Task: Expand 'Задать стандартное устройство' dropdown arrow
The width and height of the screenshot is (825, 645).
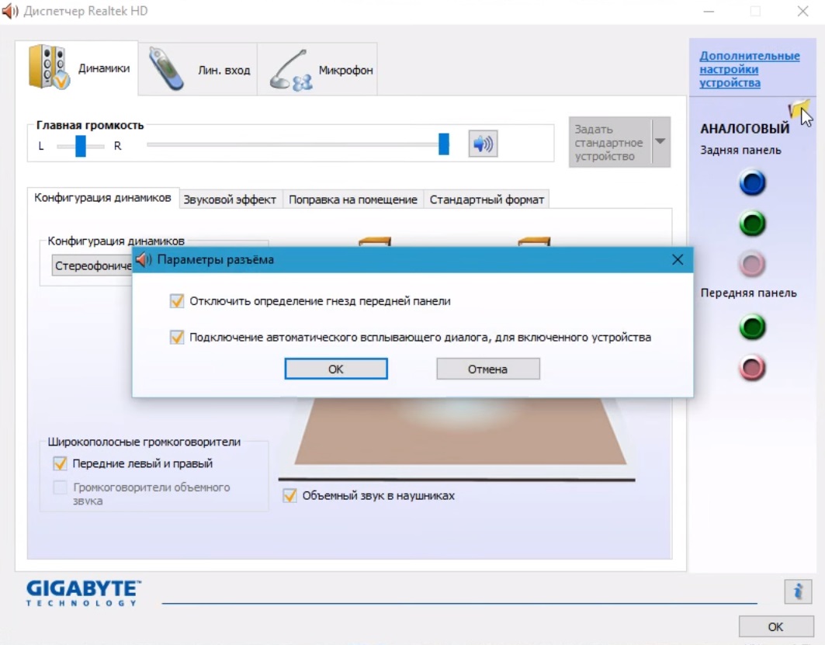Action: tap(660, 141)
